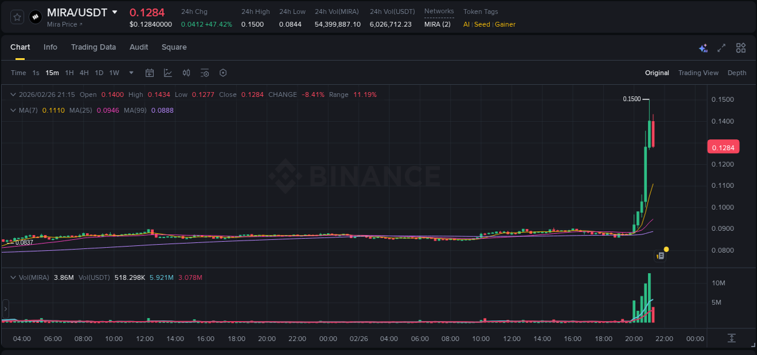The image size is (757, 355).
Task: Open the MIRA/USDT pair selector dropdown
Action: click(115, 12)
